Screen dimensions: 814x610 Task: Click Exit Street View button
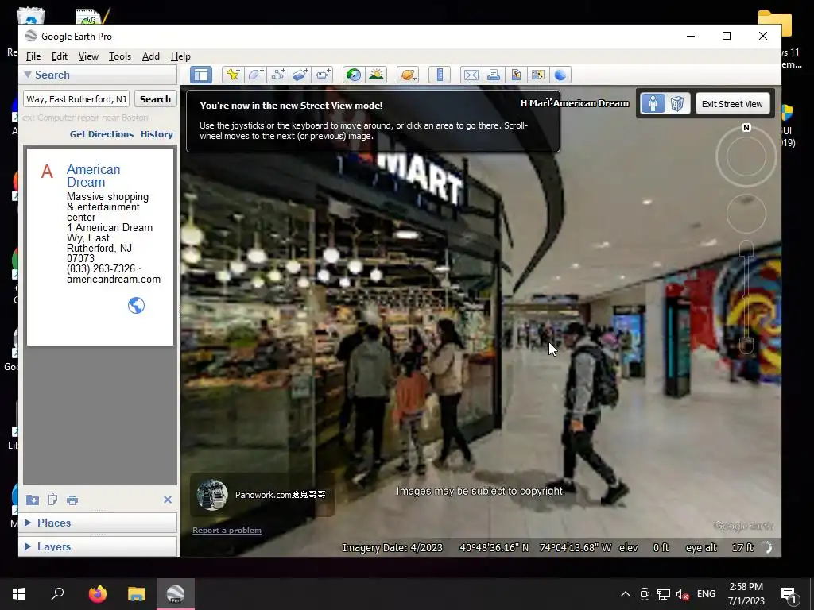click(732, 104)
